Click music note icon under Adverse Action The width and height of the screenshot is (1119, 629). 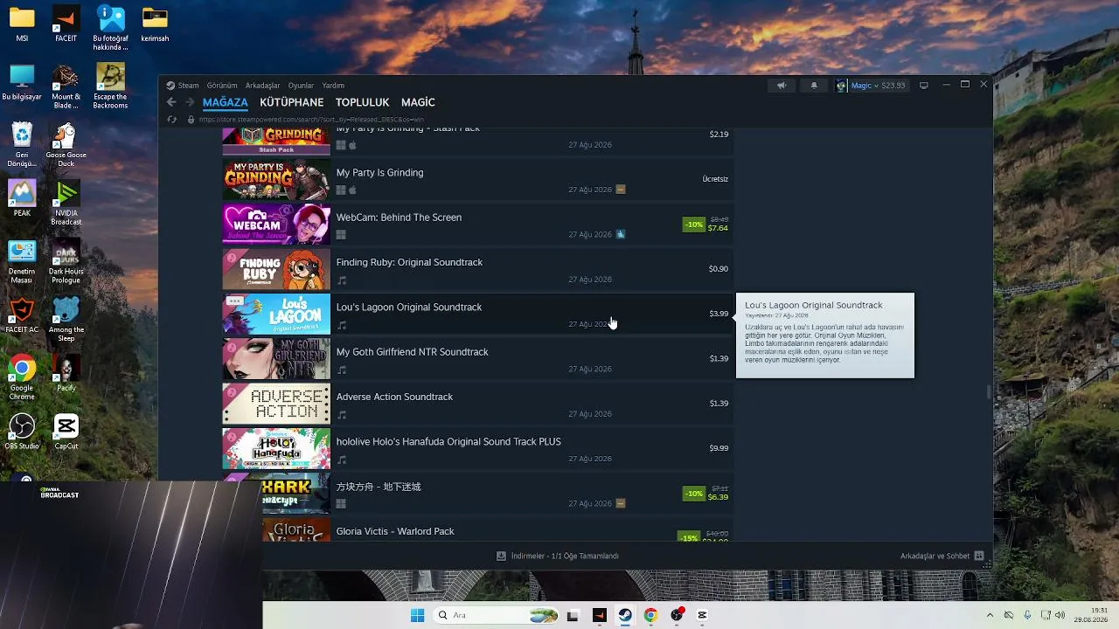[342, 415]
